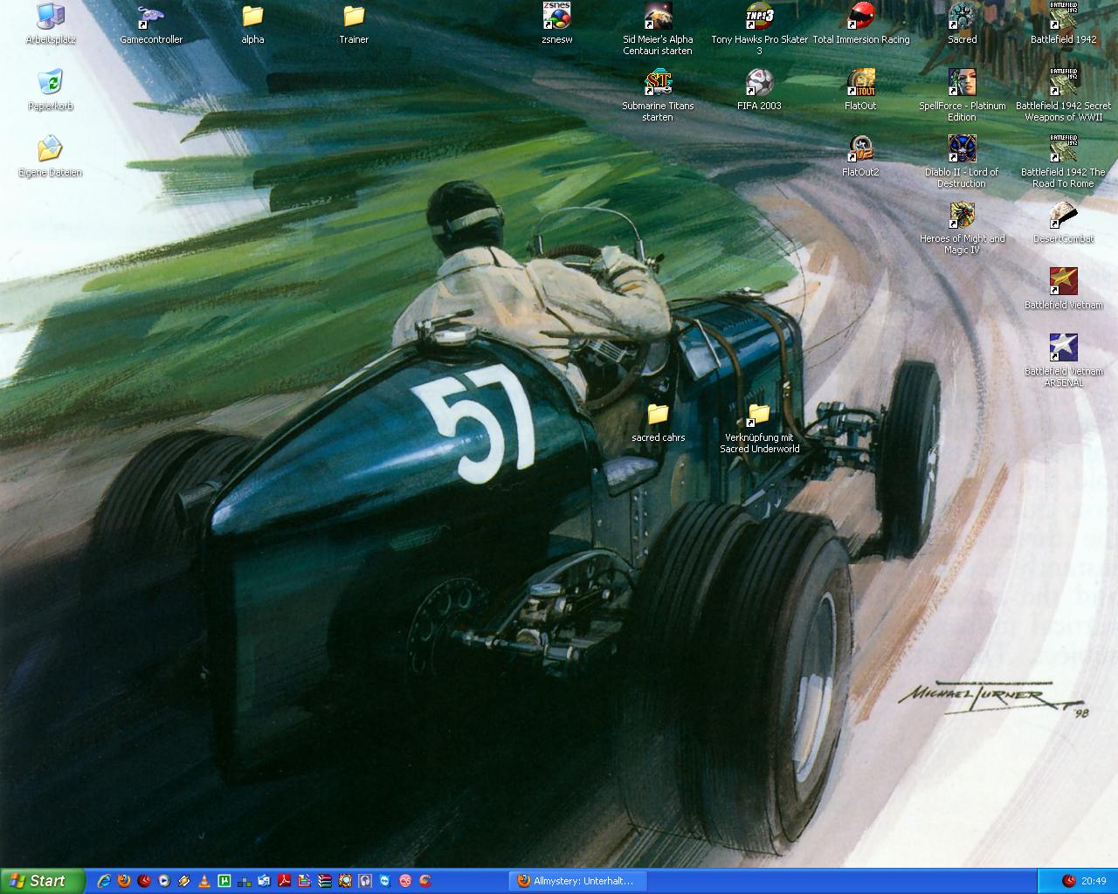Open the Arbeitsplatz desktop icon
Screen dimensions: 1118x894
pos(51,24)
